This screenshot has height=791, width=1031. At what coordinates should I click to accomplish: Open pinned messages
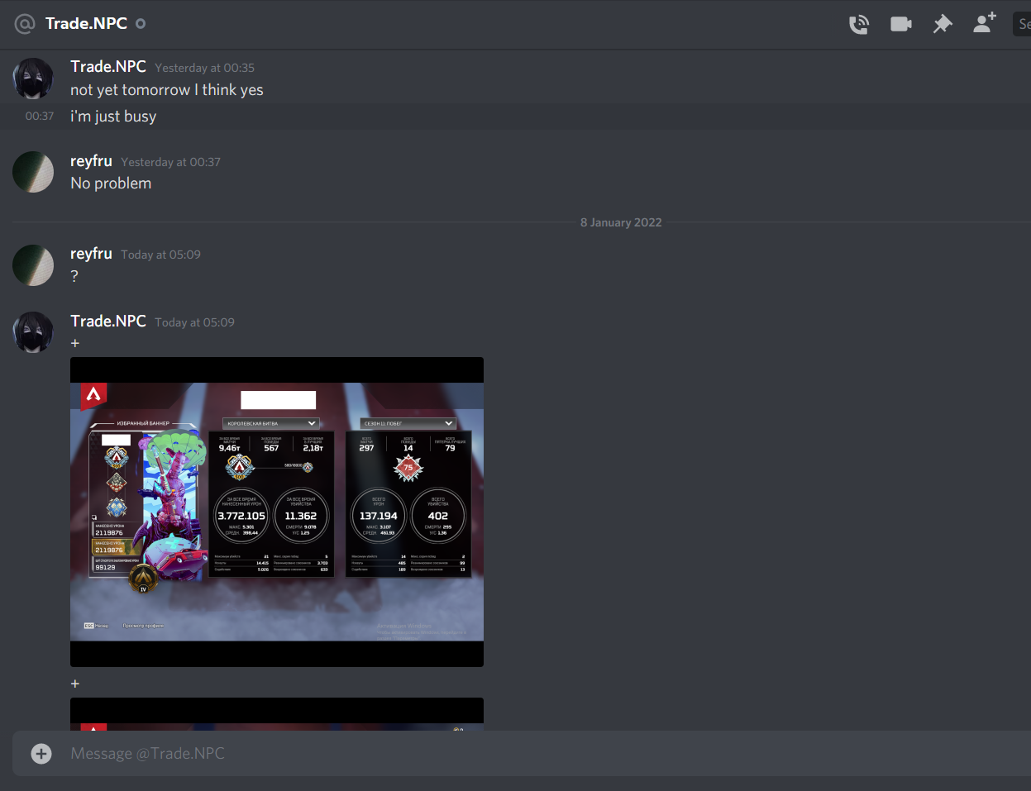pos(943,24)
